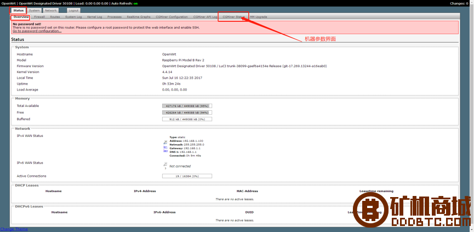Open the Routes sub-tab
Image resolution: width=474 pixels, height=232 pixels.
coord(55,17)
